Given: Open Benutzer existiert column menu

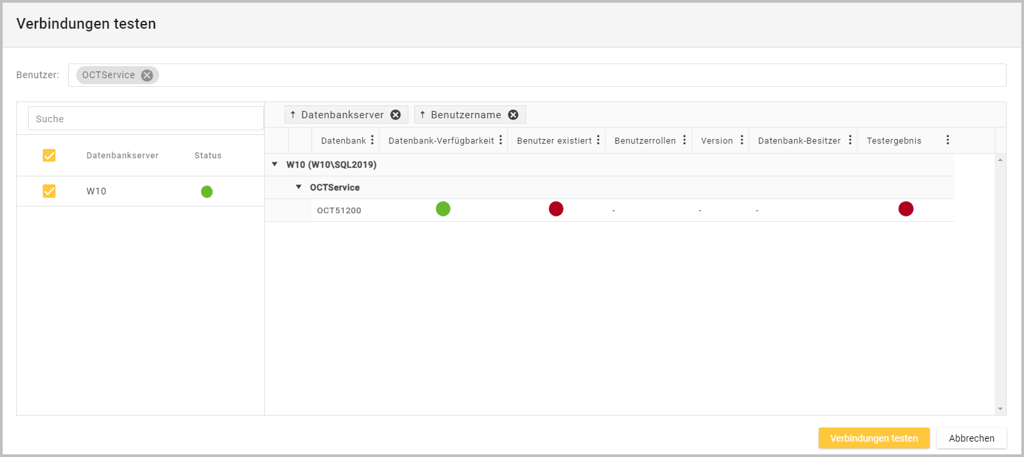Looking at the screenshot, I should coord(598,140).
